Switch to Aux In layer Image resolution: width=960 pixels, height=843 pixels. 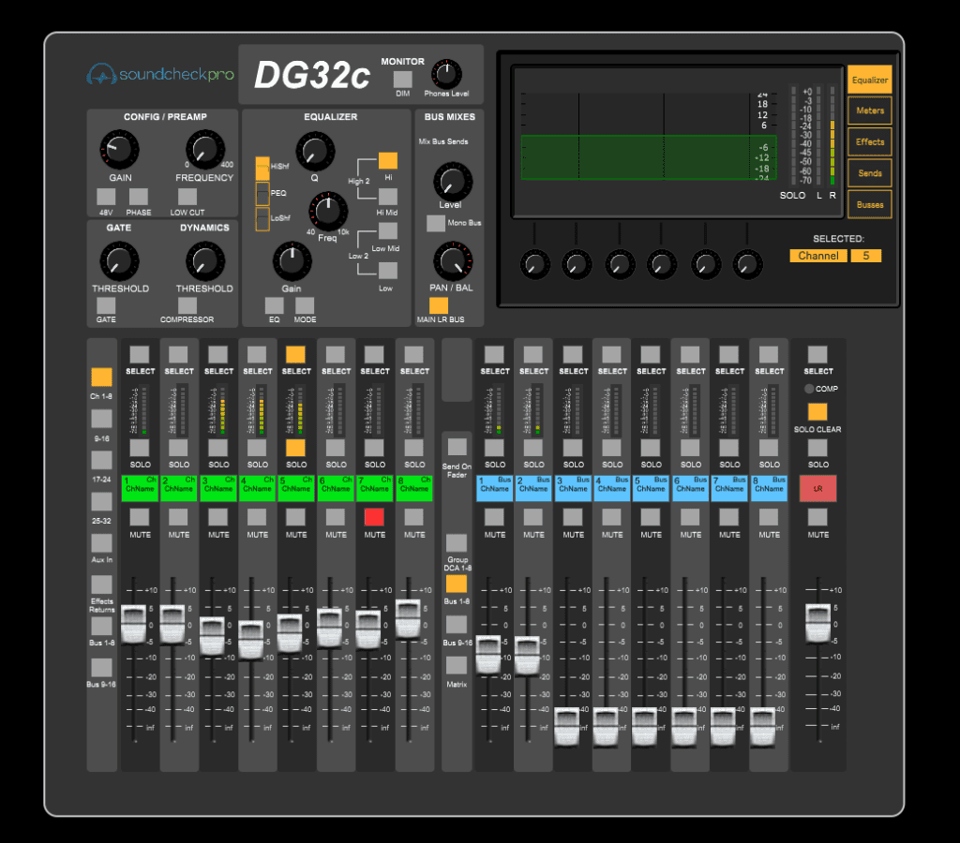pyautogui.click(x=101, y=543)
